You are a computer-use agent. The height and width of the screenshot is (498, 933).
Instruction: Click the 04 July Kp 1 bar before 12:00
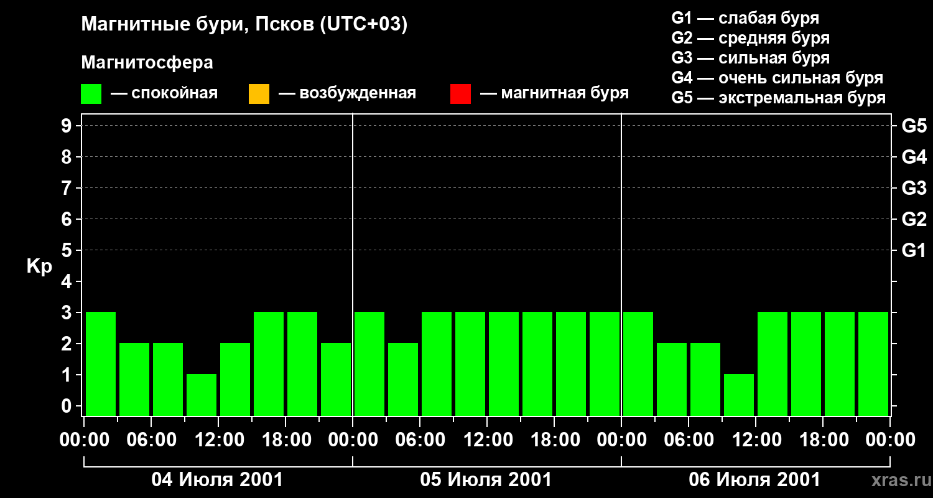coord(202,395)
